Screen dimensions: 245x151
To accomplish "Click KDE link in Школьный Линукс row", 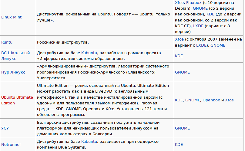I will (x=179, y=56).
